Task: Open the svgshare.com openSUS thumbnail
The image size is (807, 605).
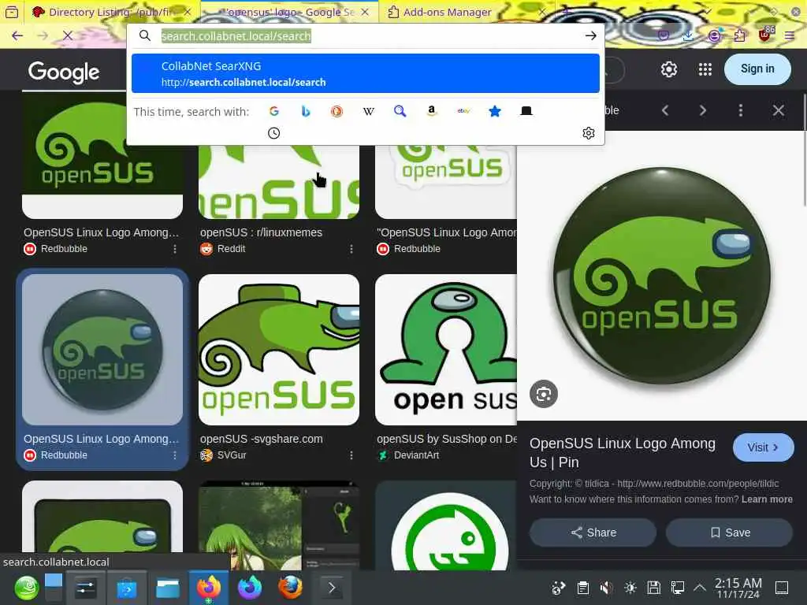Action: tap(279, 350)
